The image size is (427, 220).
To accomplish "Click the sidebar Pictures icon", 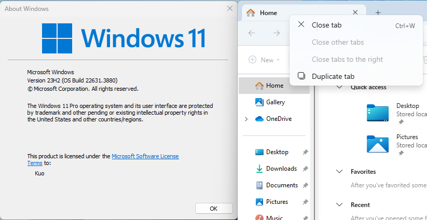I will pos(259,202).
